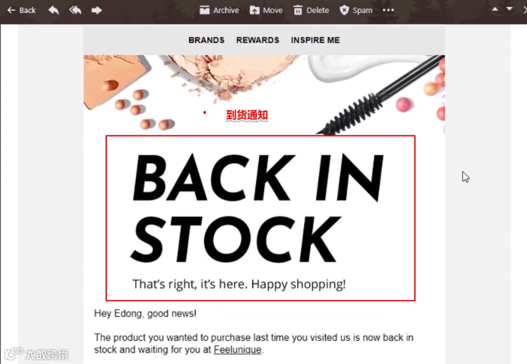Click the Reply All double-arrow icon
Viewport: 527px width, 364px height.
pyautogui.click(x=75, y=10)
